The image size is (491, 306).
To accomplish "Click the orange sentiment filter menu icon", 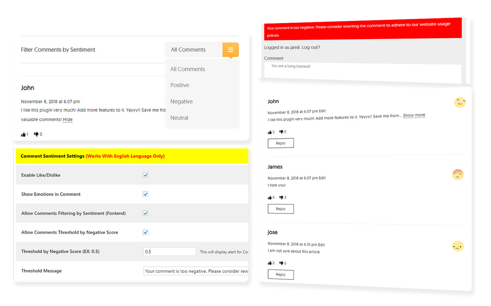I will [x=230, y=50].
